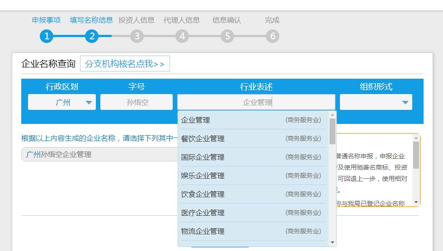Screen dimensions: 443x251
Task: Select the 填写名称信息 step label
Action: 91,20
